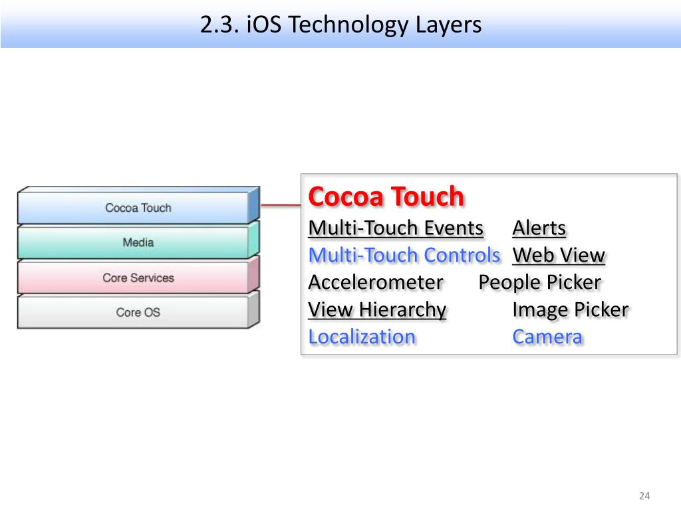Click the Cocoa Touch layer block
Viewport: 681px width, 510px height.
[138, 206]
